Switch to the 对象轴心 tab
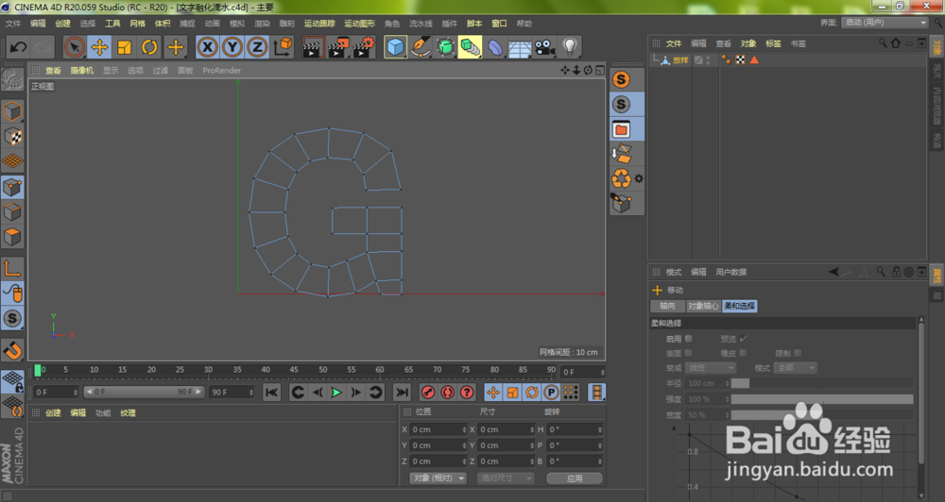The width and height of the screenshot is (945, 502). [x=702, y=306]
